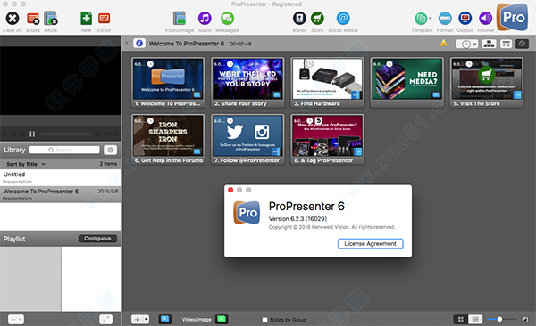This screenshot has height=326, width=536.
Task: Open the Store from the toolbar
Action: coord(317,19)
